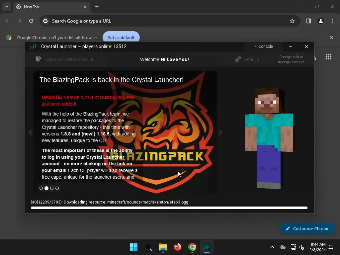Select the third news slide dot
This screenshot has height=255, width=340.
tap(51, 188)
